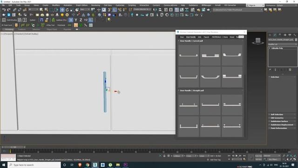298x168 pixels.
Task: Activate the Select and Rotate tool
Action: click(x=67, y=10)
